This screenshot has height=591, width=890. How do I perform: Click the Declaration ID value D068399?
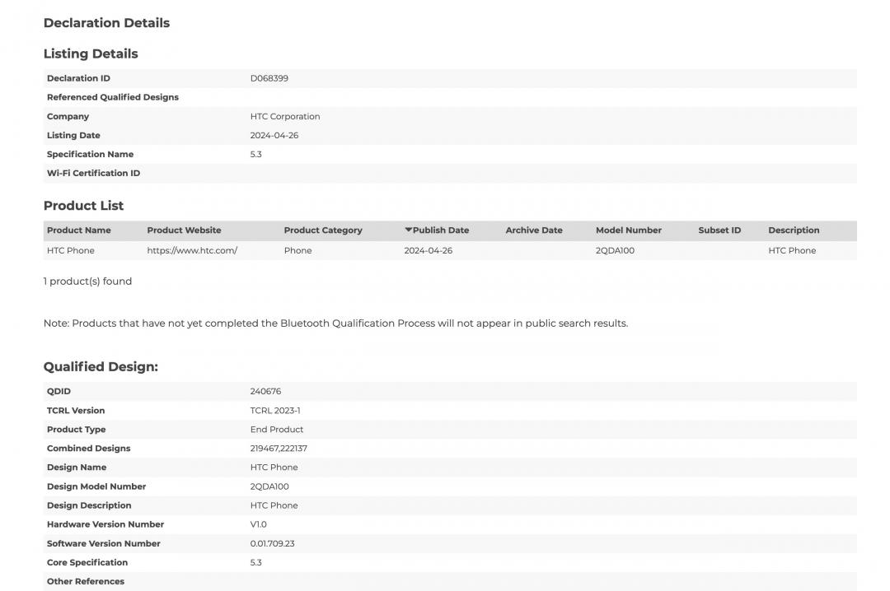[x=269, y=78]
